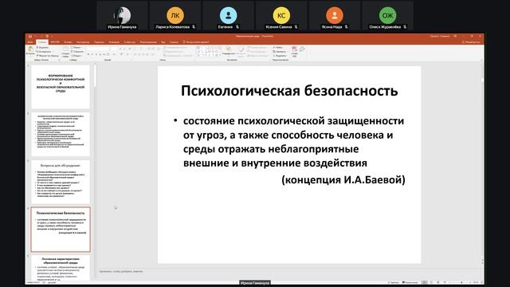This screenshot has height=287, width=510.
Task: Open the Select (Выделить) dropdown
Action: (280, 56)
